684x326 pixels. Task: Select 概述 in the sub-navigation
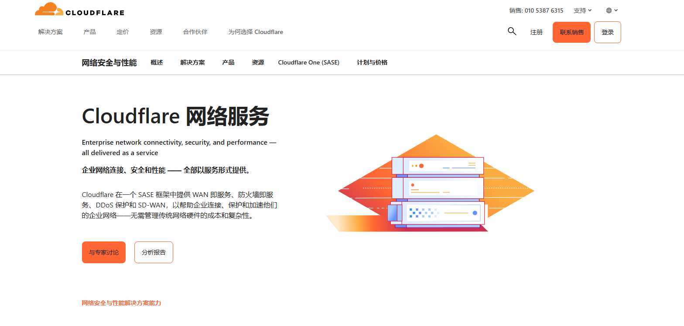pos(157,62)
